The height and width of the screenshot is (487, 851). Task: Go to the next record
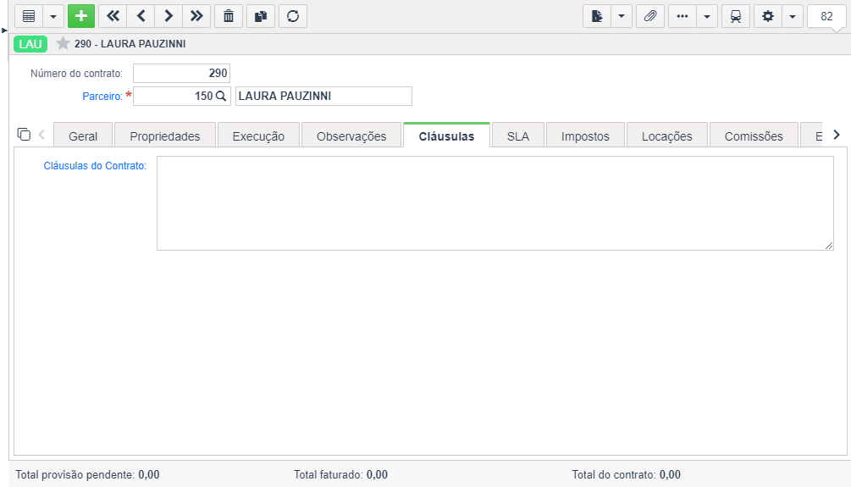click(169, 16)
